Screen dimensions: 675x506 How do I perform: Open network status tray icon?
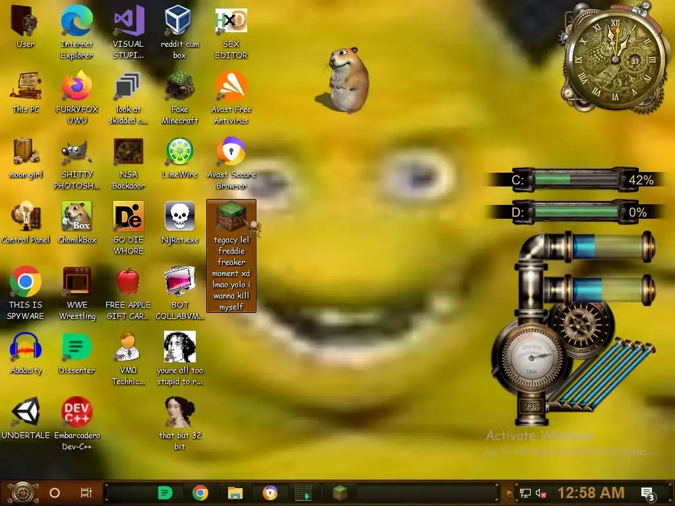click(525, 493)
